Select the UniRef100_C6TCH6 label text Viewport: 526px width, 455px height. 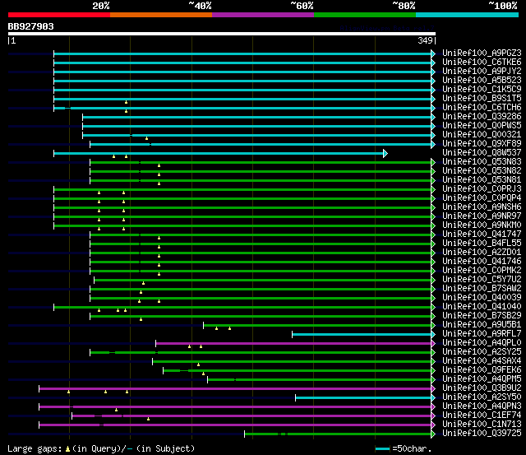click(482, 108)
